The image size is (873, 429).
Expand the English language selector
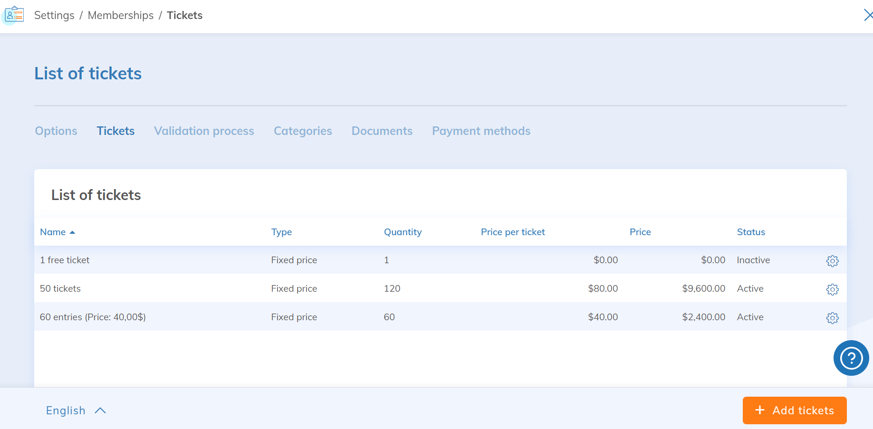tap(76, 410)
